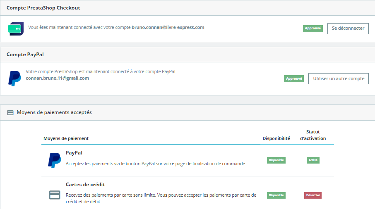Click the Approuvé badge for PayPal account

pyautogui.click(x=293, y=78)
